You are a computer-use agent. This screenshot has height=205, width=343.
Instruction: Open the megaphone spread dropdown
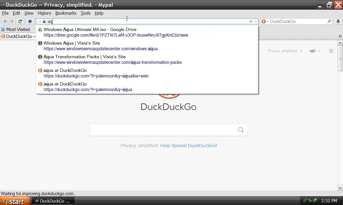(315, 51)
